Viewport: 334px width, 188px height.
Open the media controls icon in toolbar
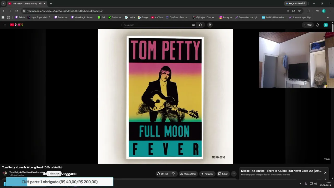coord(317,11)
